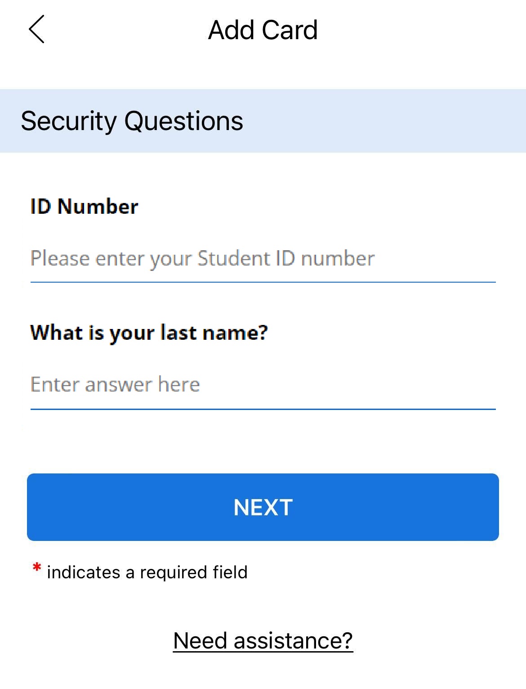Tap the blue underline of the ID field
Screen dimensions: 526x689
pyautogui.click(x=263, y=281)
